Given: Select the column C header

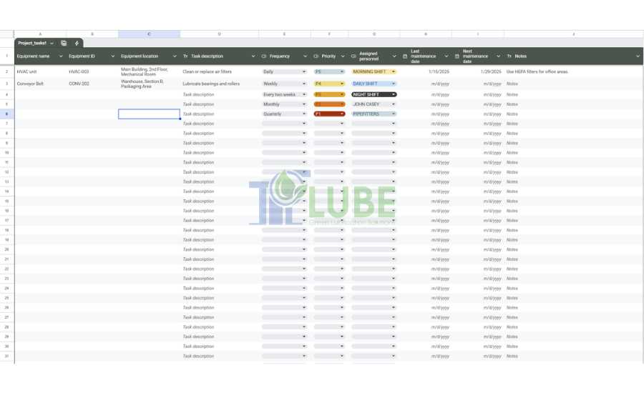Looking at the screenshot, I should pyautogui.click(x=149, y=34).
